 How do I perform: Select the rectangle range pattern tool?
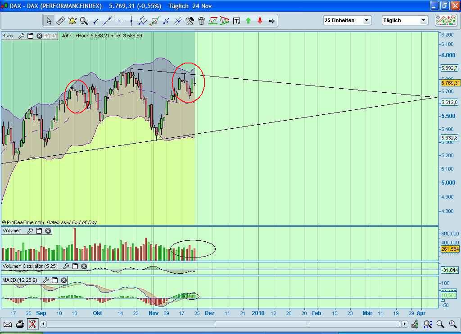coord(213,21)
